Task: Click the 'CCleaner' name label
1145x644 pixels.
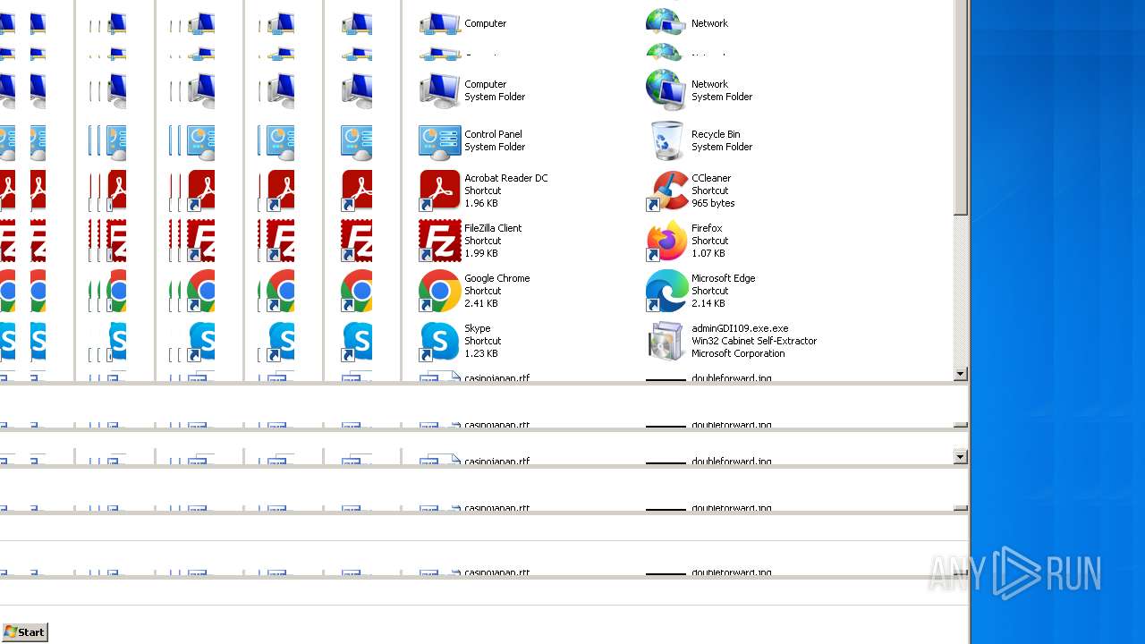Action: (x=711, y=178)
